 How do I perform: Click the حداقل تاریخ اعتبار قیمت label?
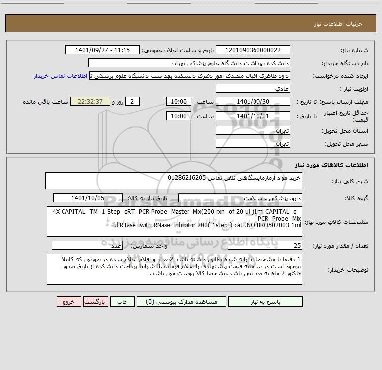(346, 116)
